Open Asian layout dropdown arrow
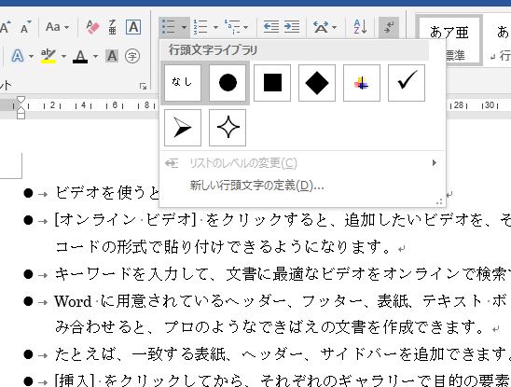511x387 pixels. click(x=335, y=27)
